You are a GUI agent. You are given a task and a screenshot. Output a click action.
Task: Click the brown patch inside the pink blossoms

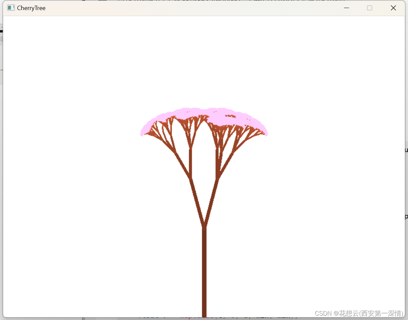229,117
